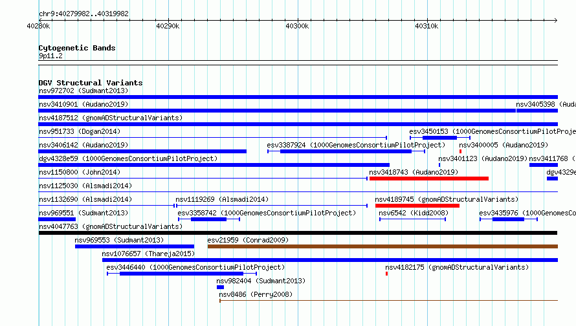
Task: Open the nsv969551 (Sudmant2013) label
Action: pos(83,213)
